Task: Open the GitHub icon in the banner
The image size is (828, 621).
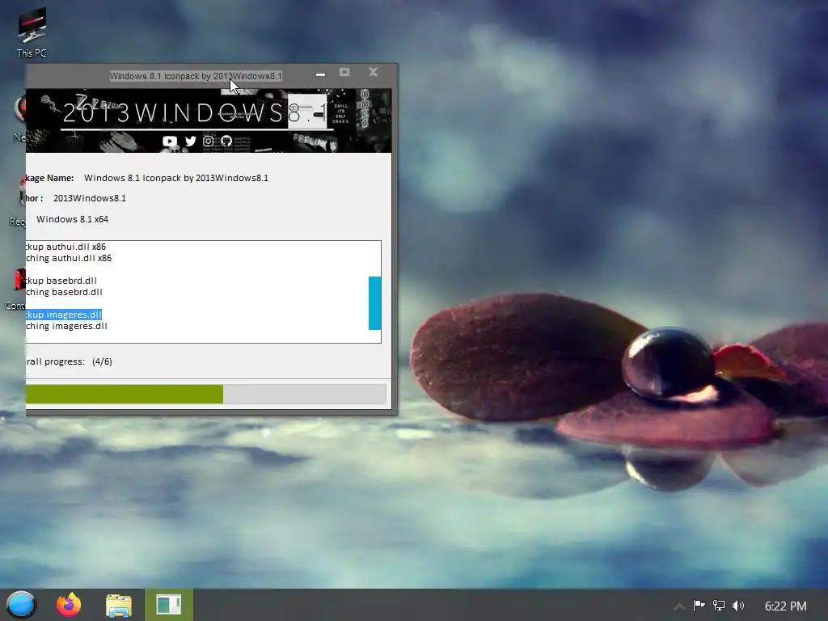Action: click(x=226, y=141)
